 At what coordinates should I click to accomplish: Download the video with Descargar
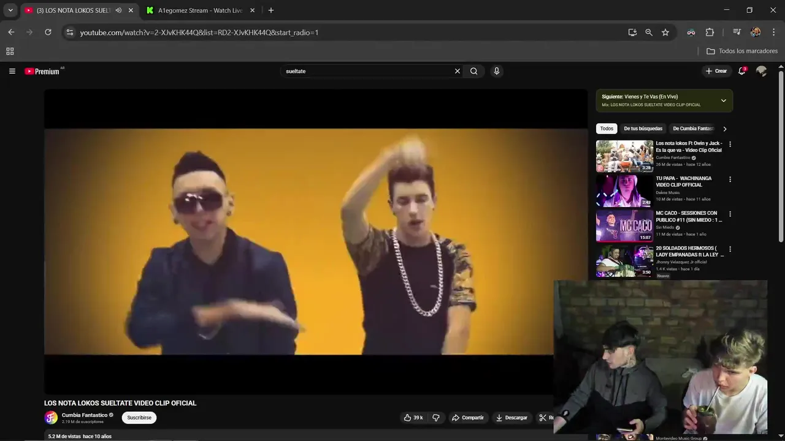(x=511, y=418)
